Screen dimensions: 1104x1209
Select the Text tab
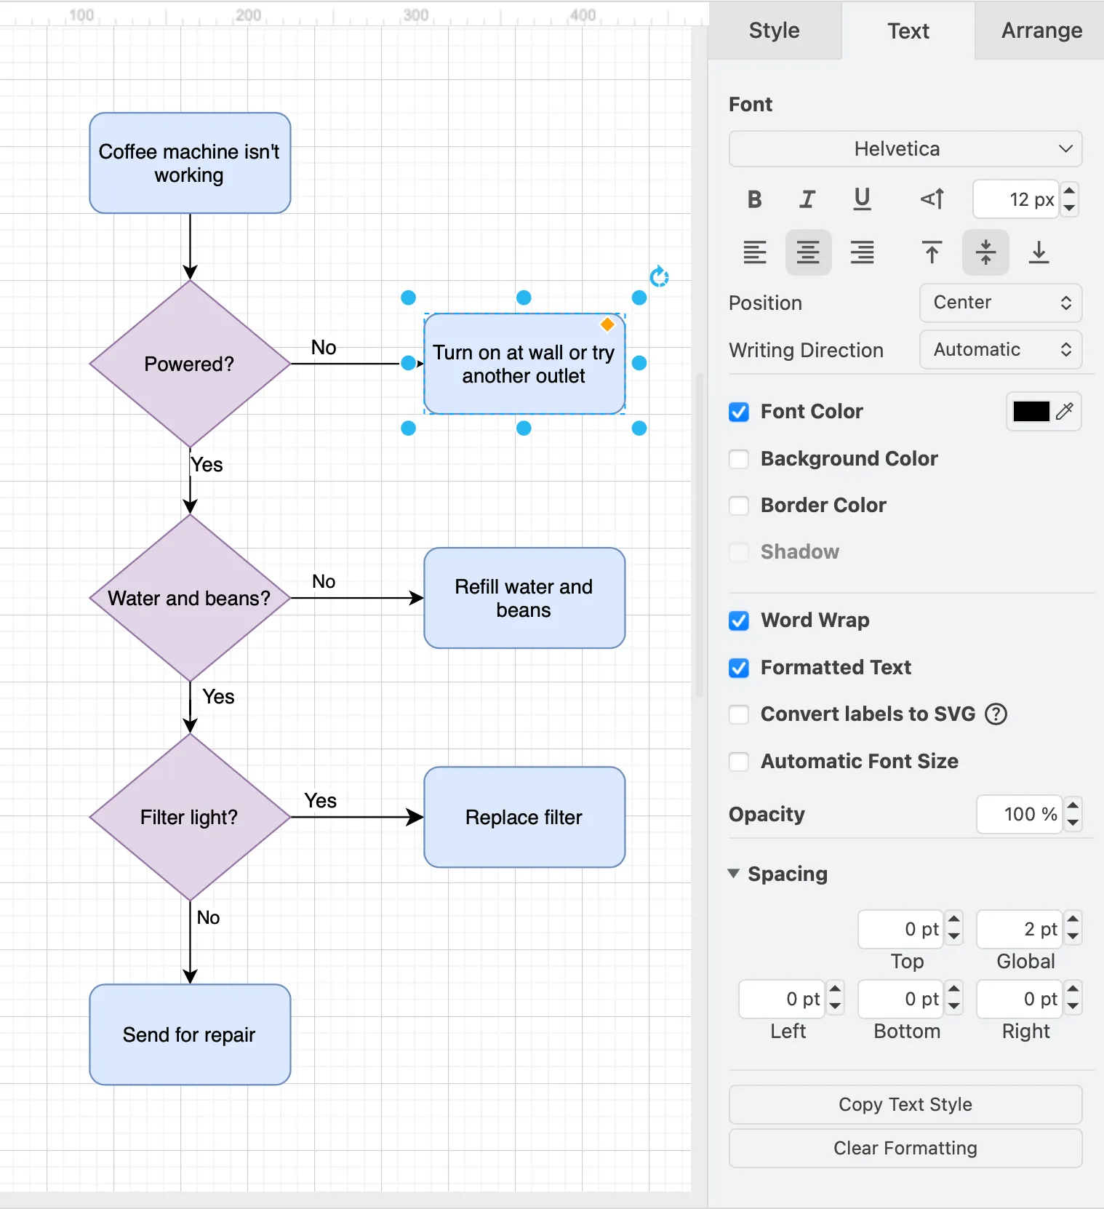[x=908, y=31]
